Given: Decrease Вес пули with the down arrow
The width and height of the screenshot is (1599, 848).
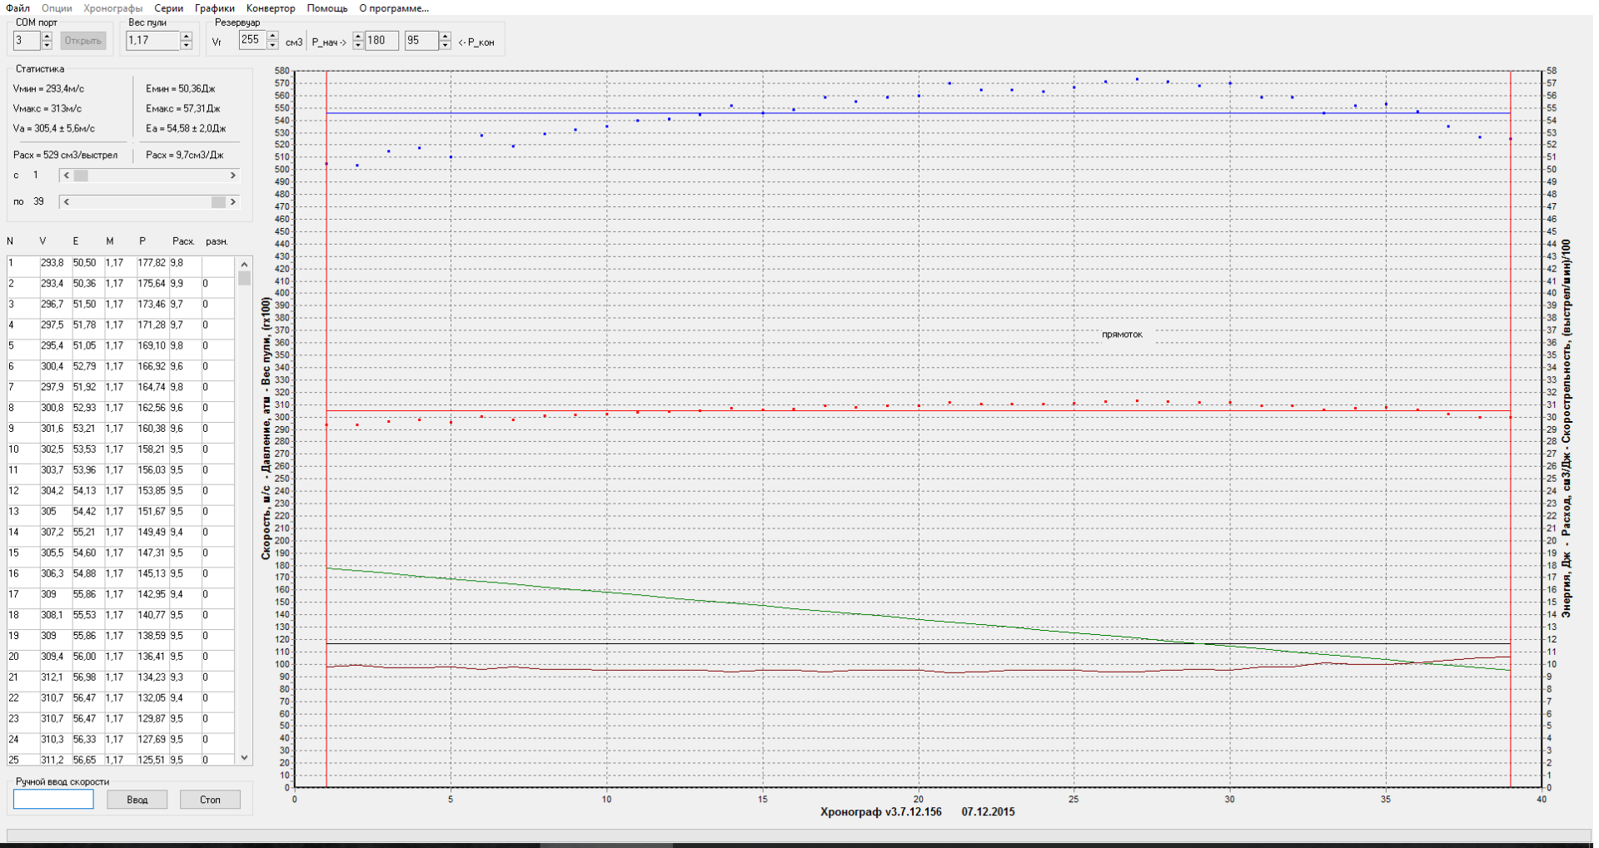Looking at the screenshot, I should click(187, 45).
